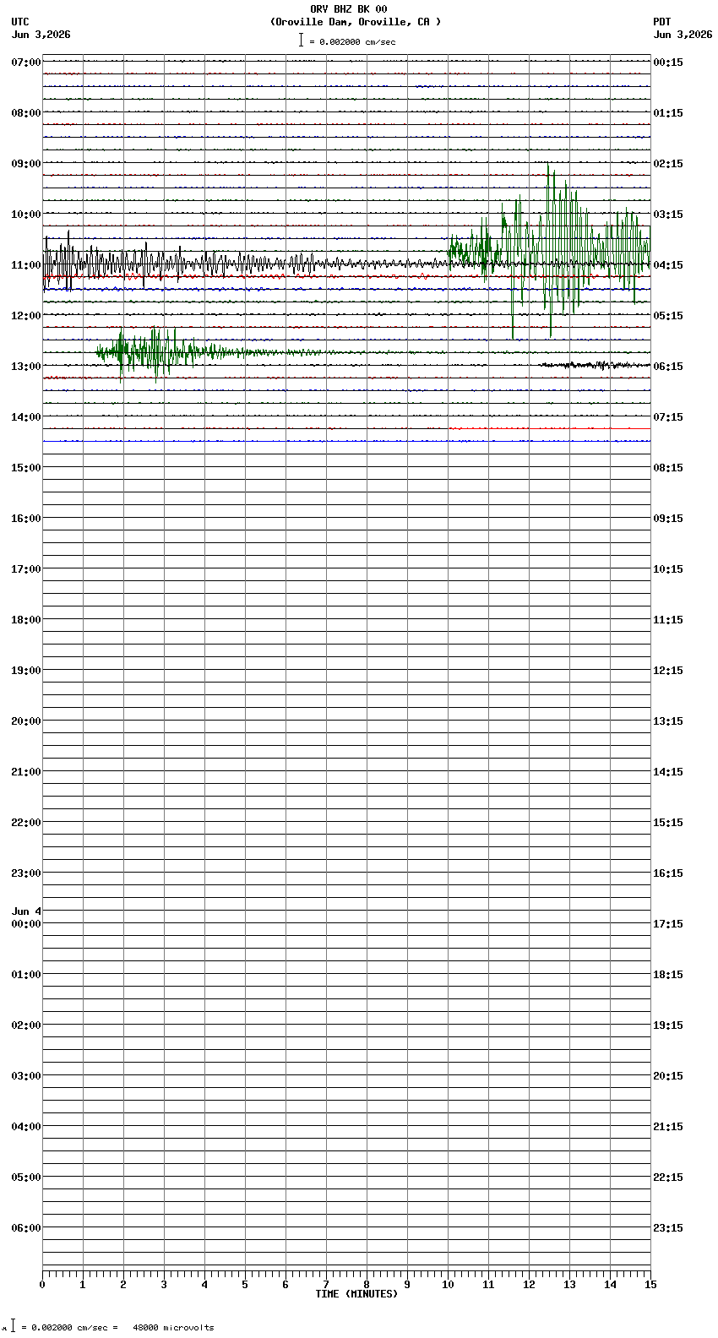Click the footer text '48000 microvolts'
The width and height of the screenshot is (718, 1338).
click(173, 1328)
